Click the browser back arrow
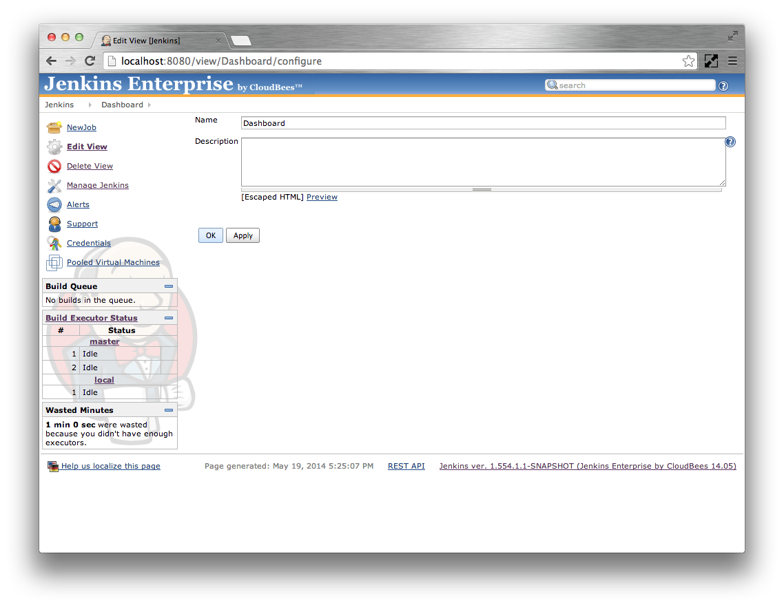Screen dimensions: 784x607 click(x=51, y=61)
